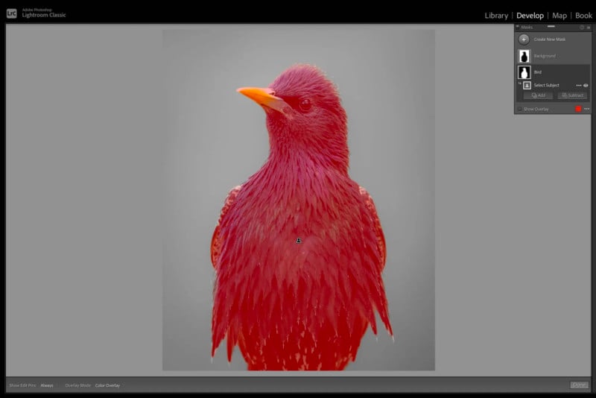Open the Select Subject three-dot options
Screen dimensions: 596x398
pos(579,86)
